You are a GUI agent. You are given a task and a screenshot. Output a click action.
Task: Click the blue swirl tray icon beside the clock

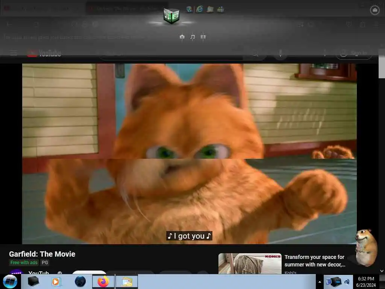pyautogui.click(x=347, y=281)
